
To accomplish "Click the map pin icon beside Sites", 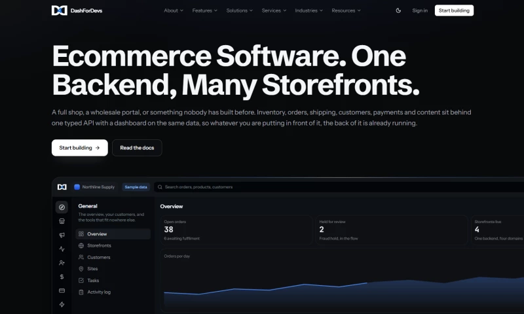I will [x=81, y=269].
